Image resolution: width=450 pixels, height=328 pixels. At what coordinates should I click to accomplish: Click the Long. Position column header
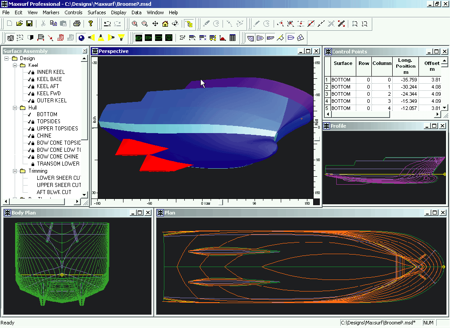[x=405, y=66]
